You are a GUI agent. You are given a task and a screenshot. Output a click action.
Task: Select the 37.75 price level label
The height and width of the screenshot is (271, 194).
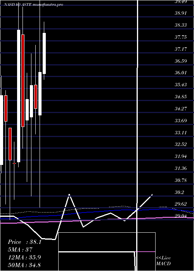point(181,37)
